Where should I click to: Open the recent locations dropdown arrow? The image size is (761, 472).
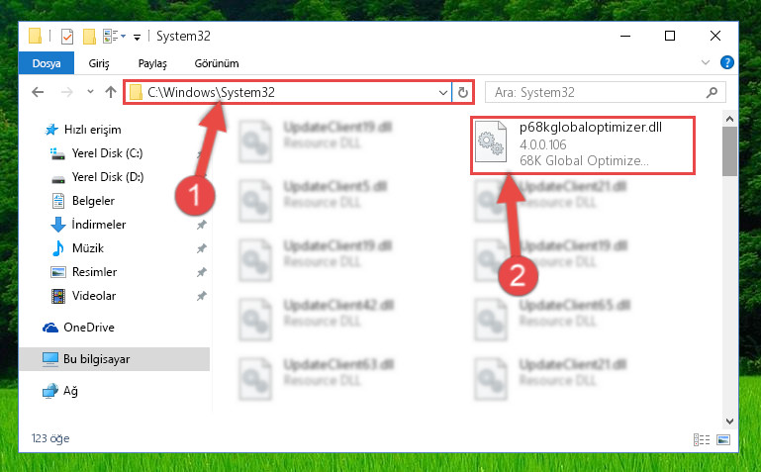click(90, 92)
